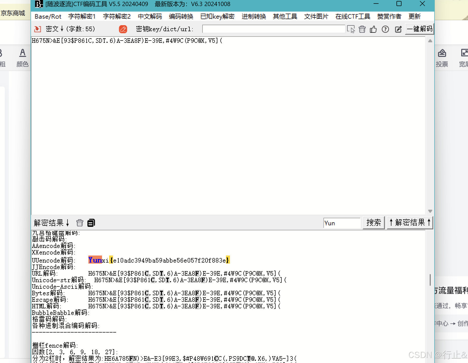
Task: Click the edit pencil icon
Action: 398,29
